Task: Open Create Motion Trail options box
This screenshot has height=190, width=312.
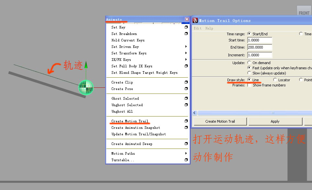Action: click(x=186, y=121)
